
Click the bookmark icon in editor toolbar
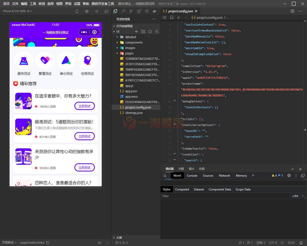[172, 17]
